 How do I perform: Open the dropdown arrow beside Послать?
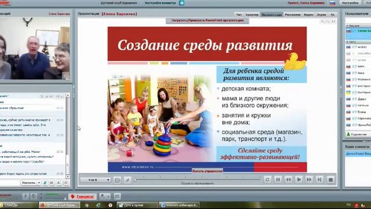tap(39, 183)
